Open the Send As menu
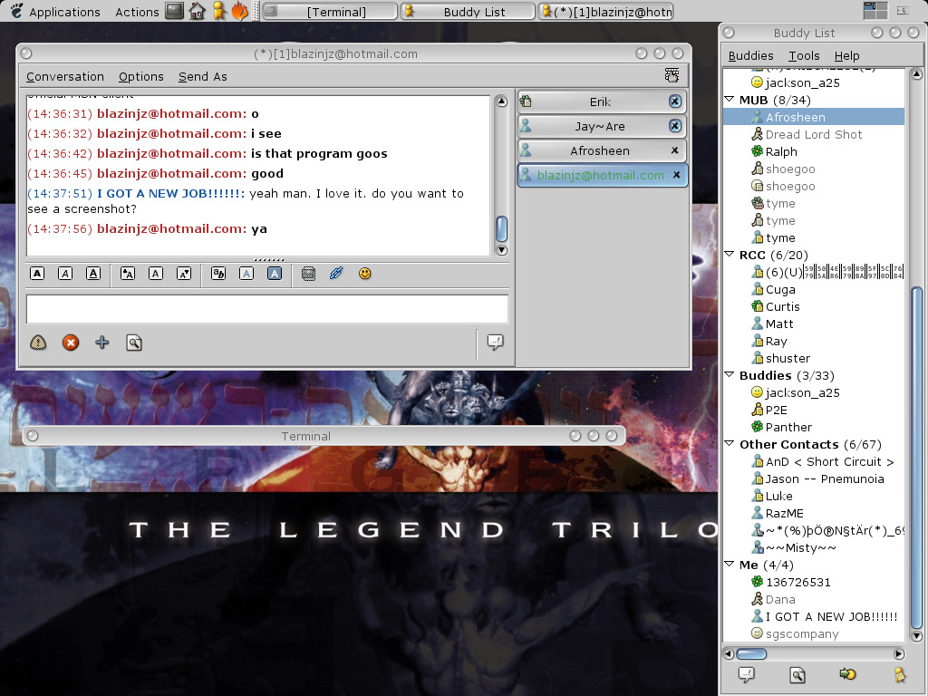The image size is (928, 696). [203, 76]
